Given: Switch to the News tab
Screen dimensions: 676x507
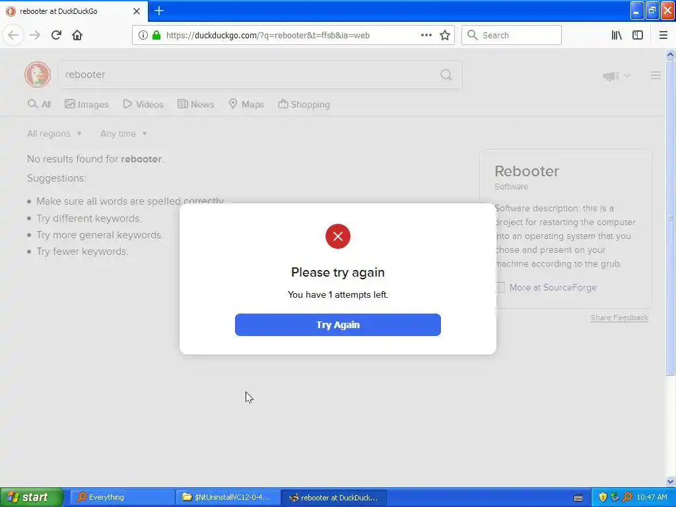Looking at the screenshot, I should click(x=195, y=104).
